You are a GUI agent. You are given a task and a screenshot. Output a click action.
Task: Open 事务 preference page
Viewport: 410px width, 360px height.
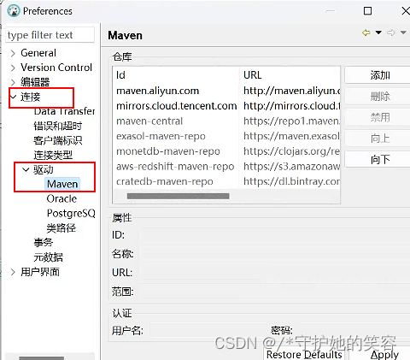point(44,243)
